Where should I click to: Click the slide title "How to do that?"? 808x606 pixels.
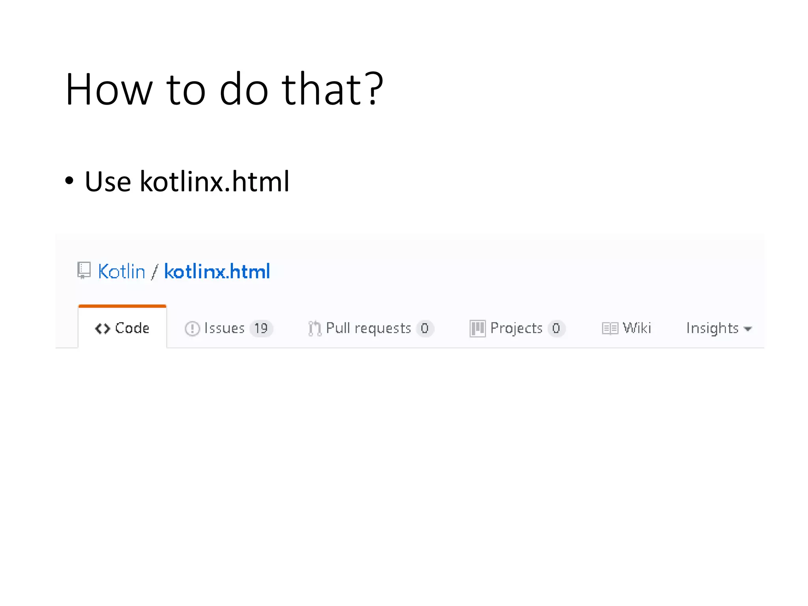(224, 89)
